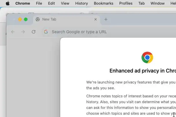Image resolution: width=176 pixels, height=117 pixels.
Task: Click the 'Chrome notes topics of interest' paragraph
Action: tap(131, 105)
